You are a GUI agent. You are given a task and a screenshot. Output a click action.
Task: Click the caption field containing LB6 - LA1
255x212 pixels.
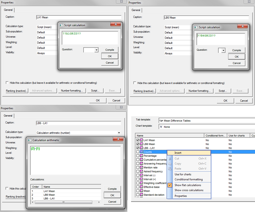(x=79, y=123)
